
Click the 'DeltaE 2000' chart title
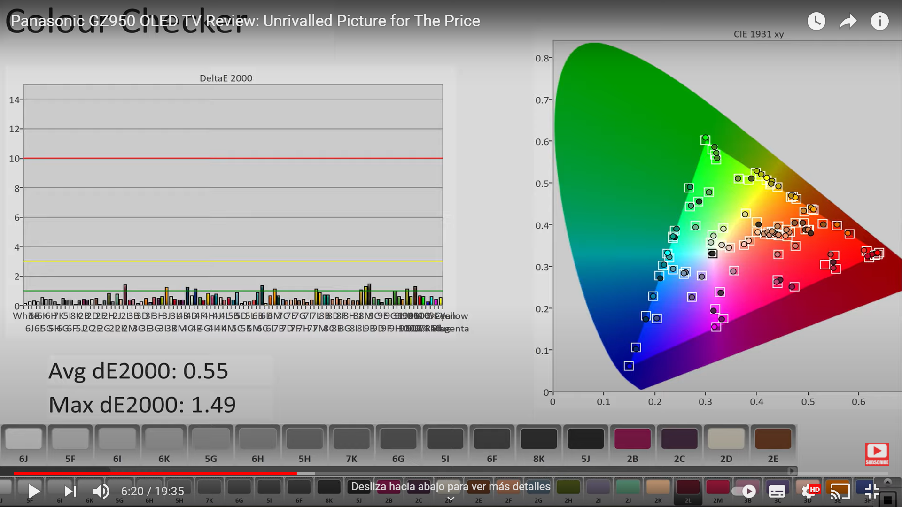click(226, 78)
